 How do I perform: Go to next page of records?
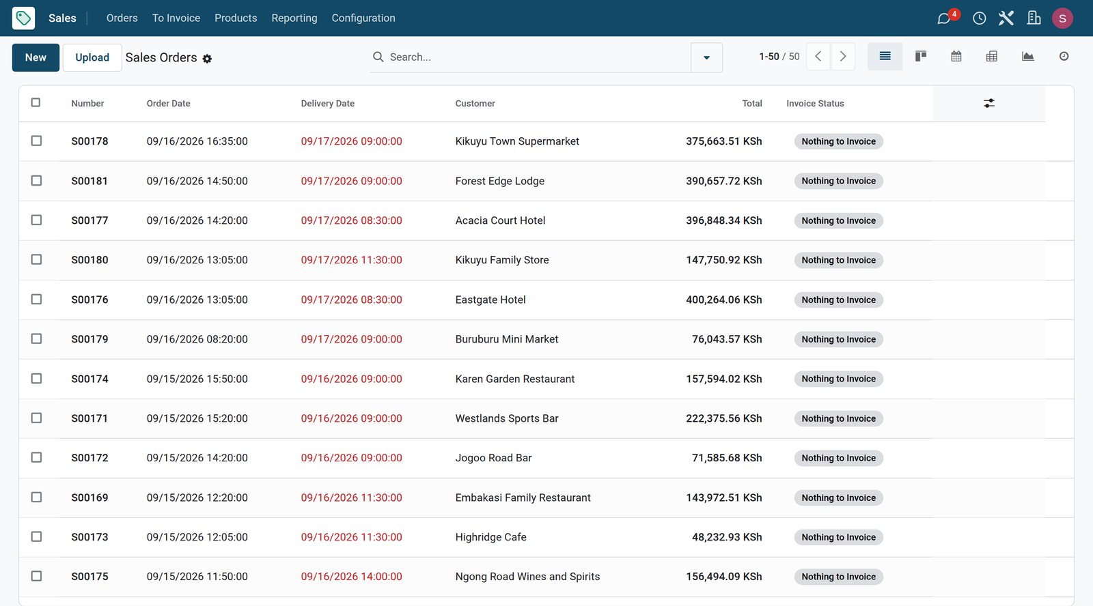[842, 57]
